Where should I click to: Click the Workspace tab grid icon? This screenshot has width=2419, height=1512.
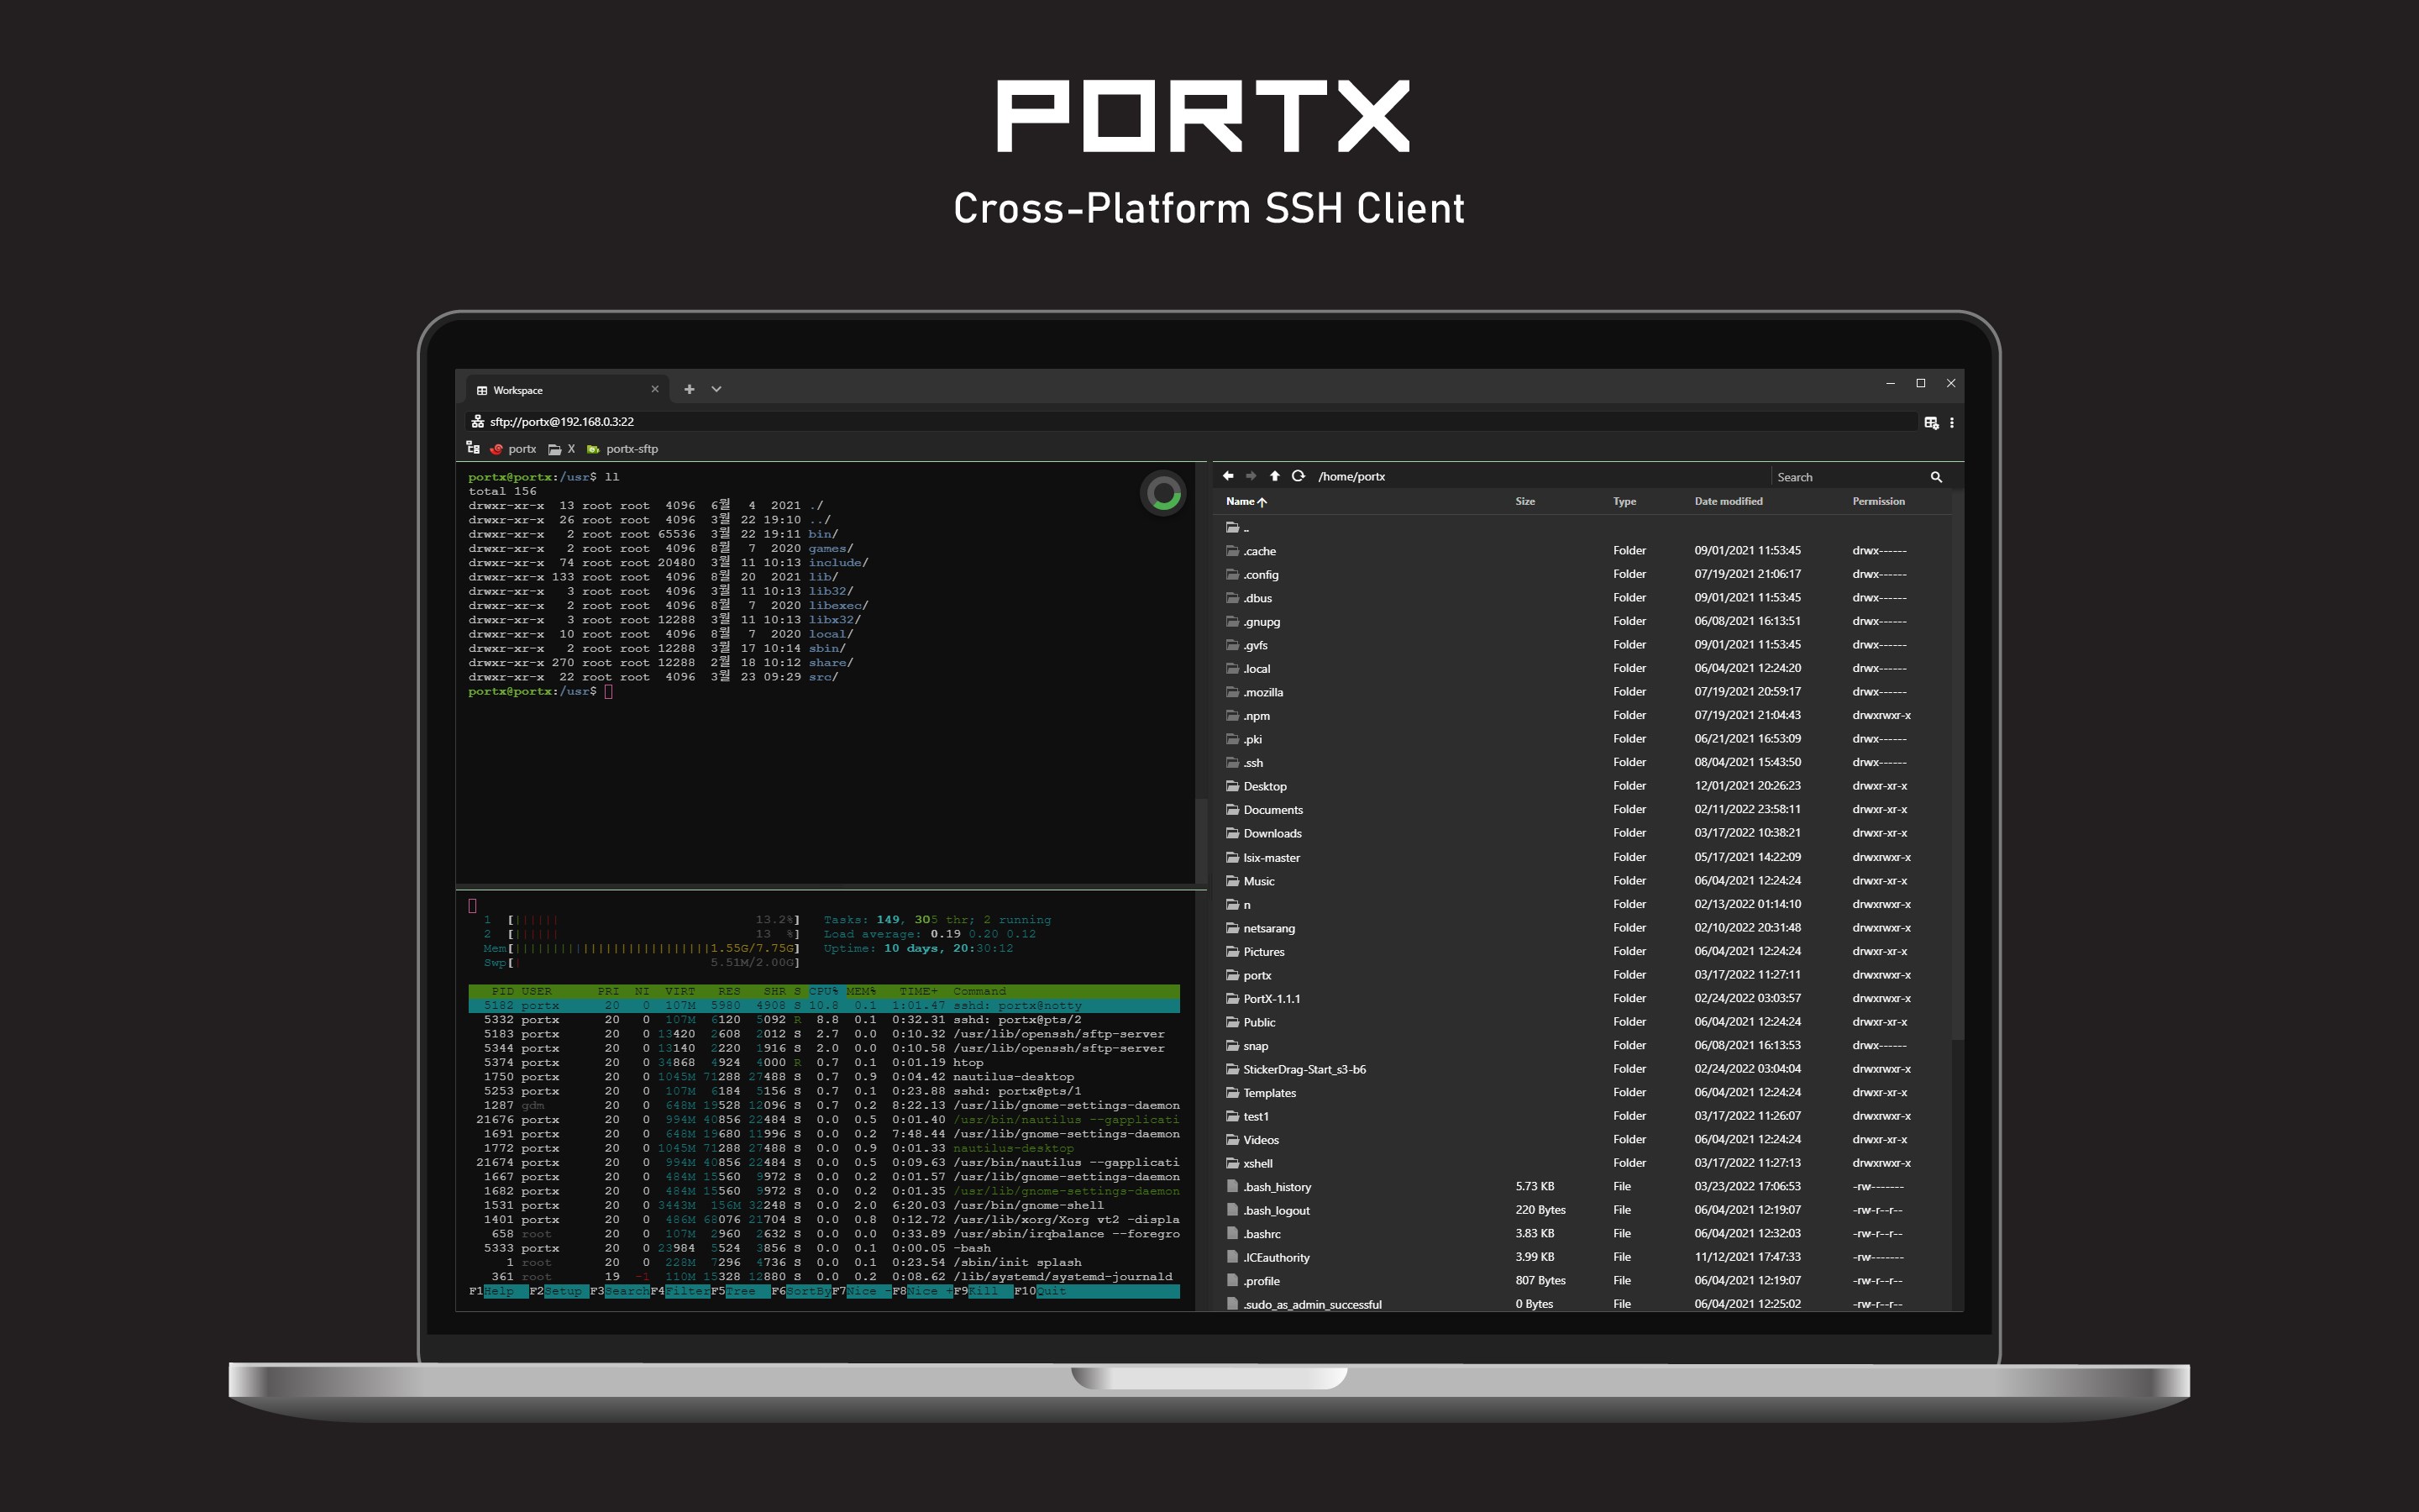pyautogui.click(x=482, y=390)
